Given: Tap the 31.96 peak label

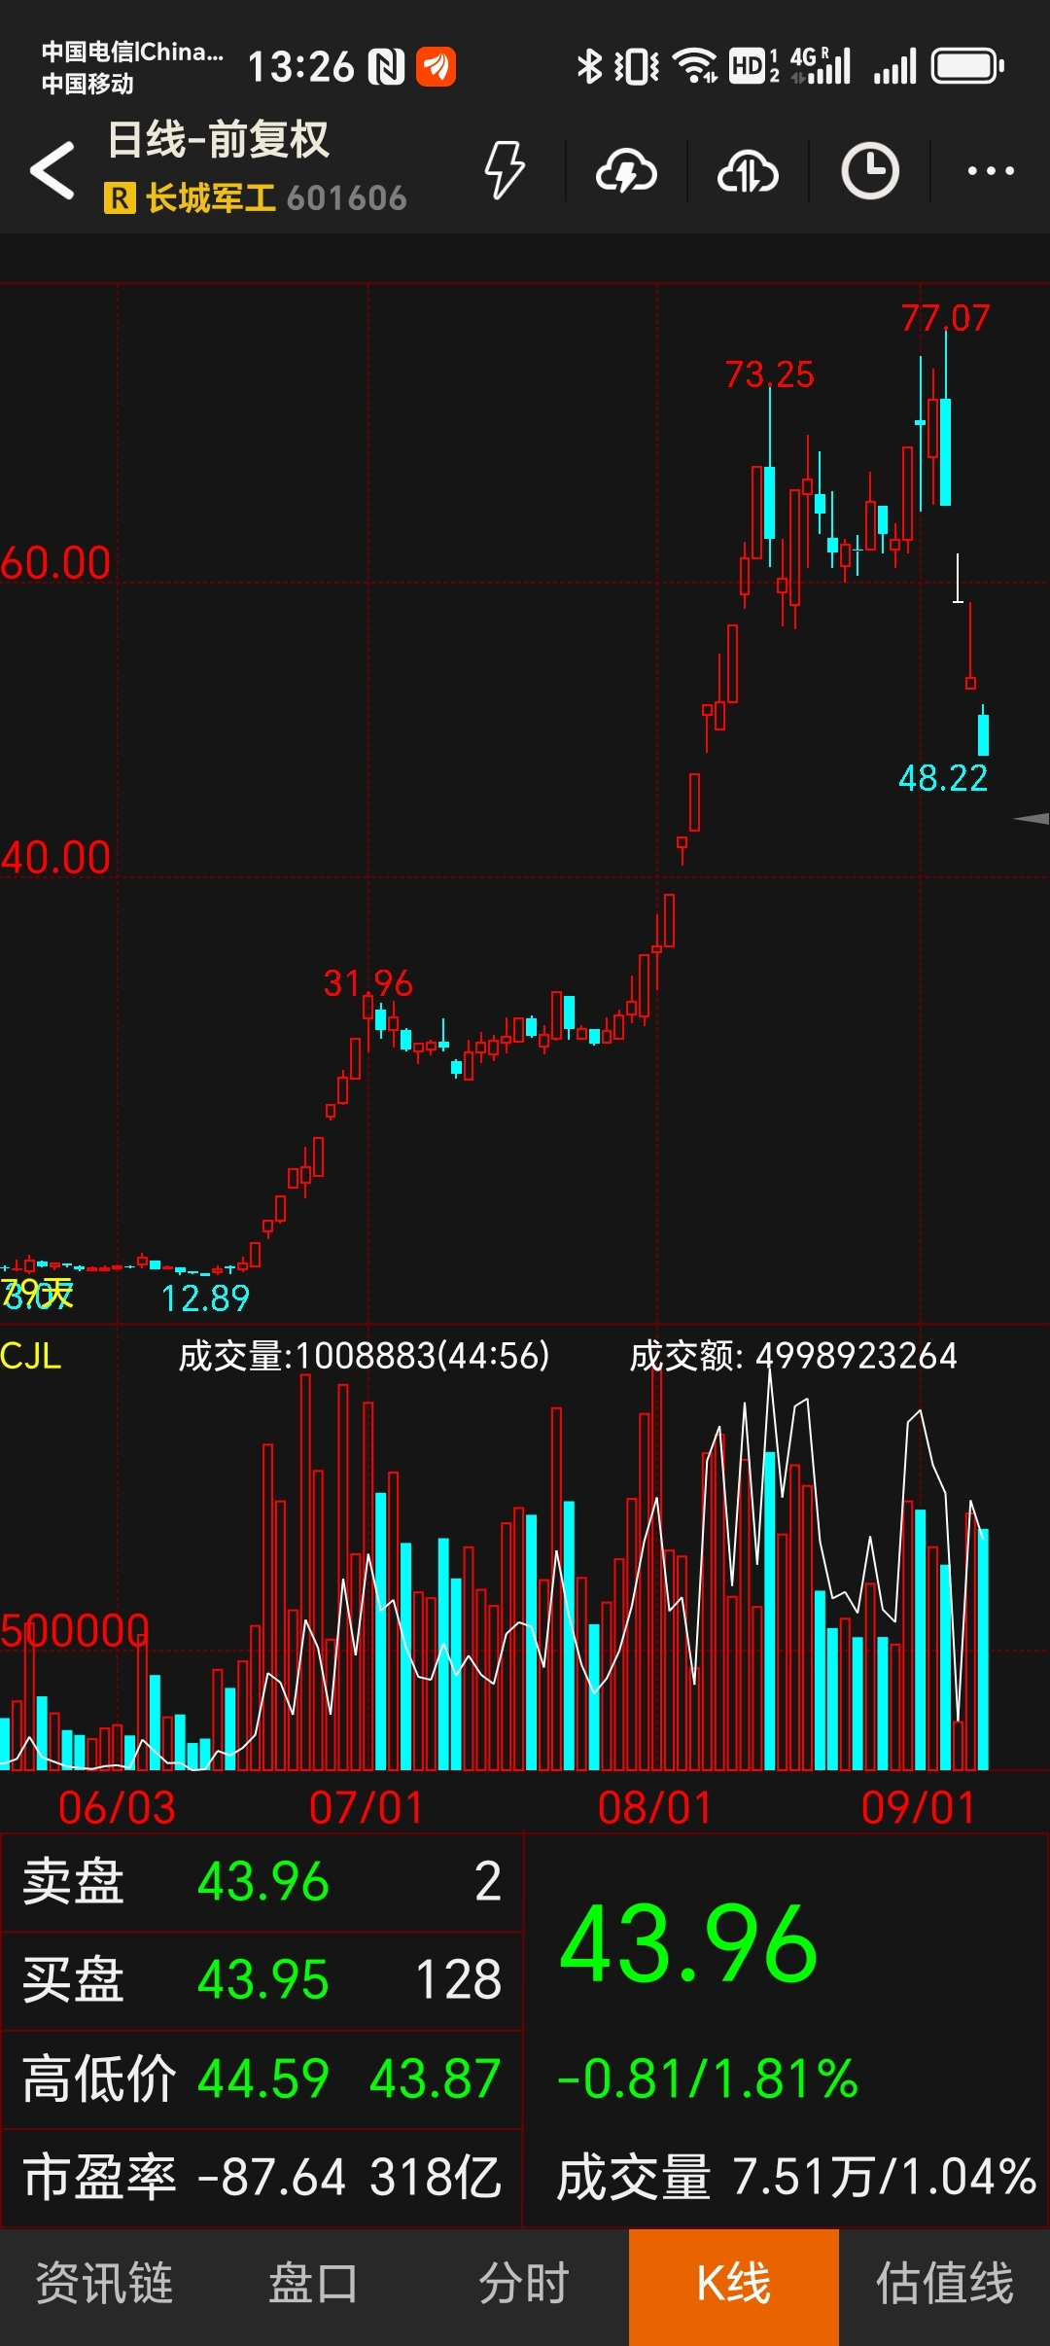Looking at the screenshot, I should (x=368, y=983).
